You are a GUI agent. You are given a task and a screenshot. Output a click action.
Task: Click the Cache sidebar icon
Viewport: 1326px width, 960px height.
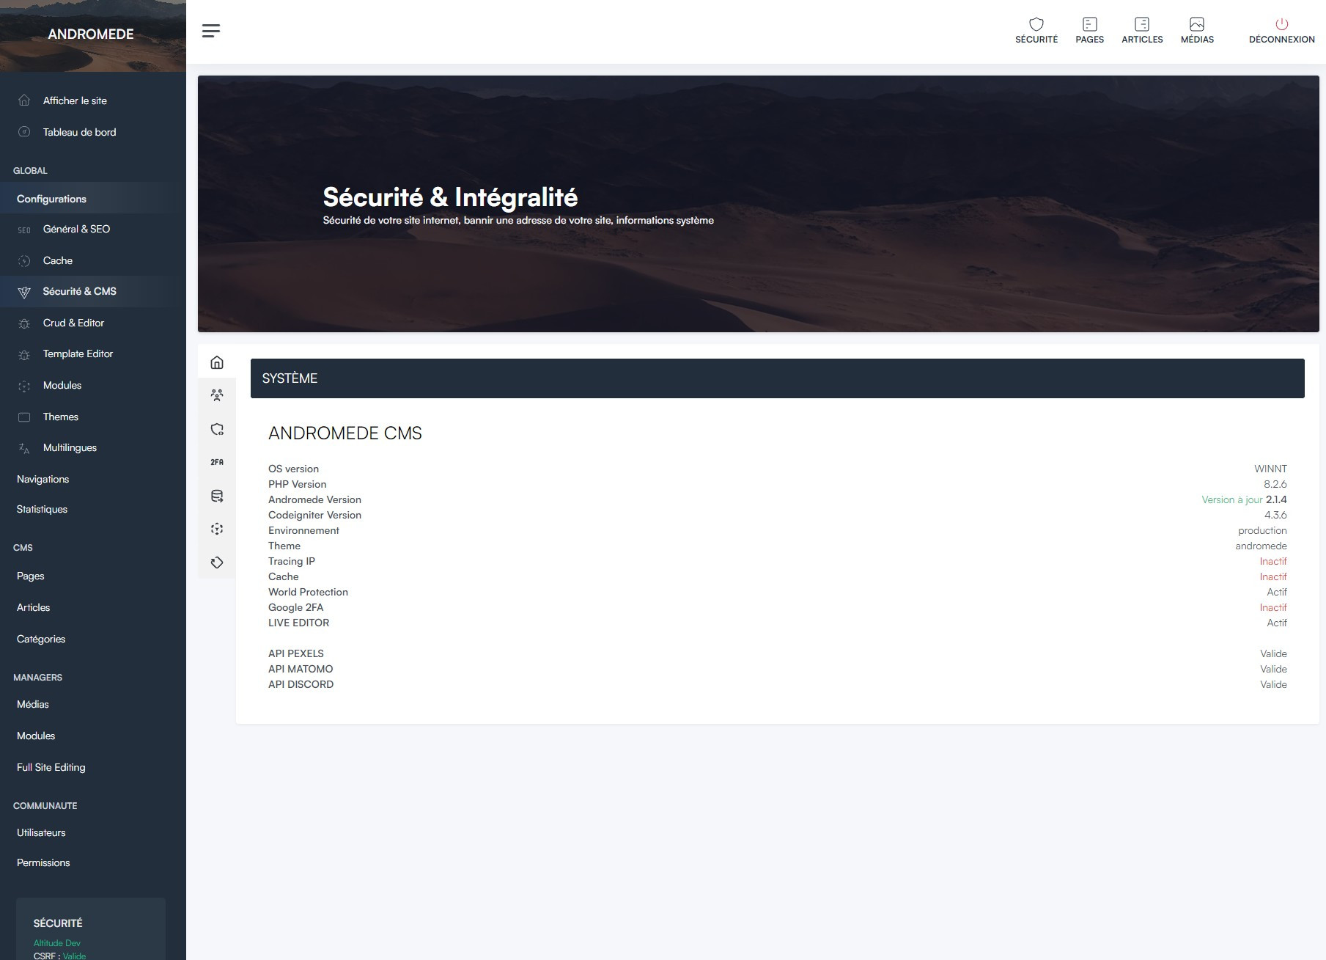24,261
